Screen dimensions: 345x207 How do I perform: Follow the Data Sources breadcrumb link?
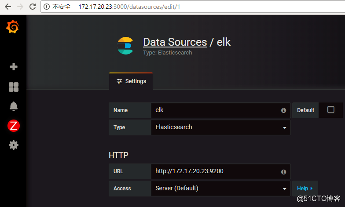pos(175,42)
